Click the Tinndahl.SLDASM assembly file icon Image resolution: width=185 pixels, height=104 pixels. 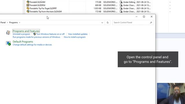[28, 2]
